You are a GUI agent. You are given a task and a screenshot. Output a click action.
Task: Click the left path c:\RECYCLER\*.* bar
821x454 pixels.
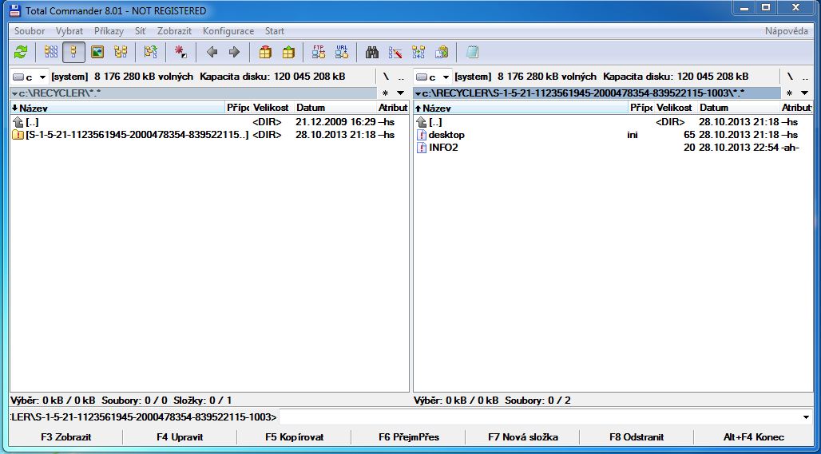coord(193,93)
